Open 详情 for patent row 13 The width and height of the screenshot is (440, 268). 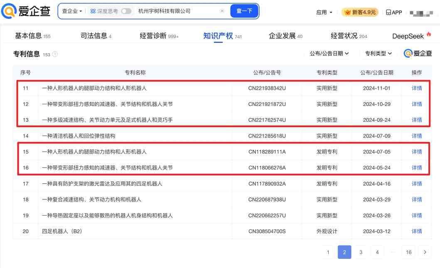tap(417, 120)
